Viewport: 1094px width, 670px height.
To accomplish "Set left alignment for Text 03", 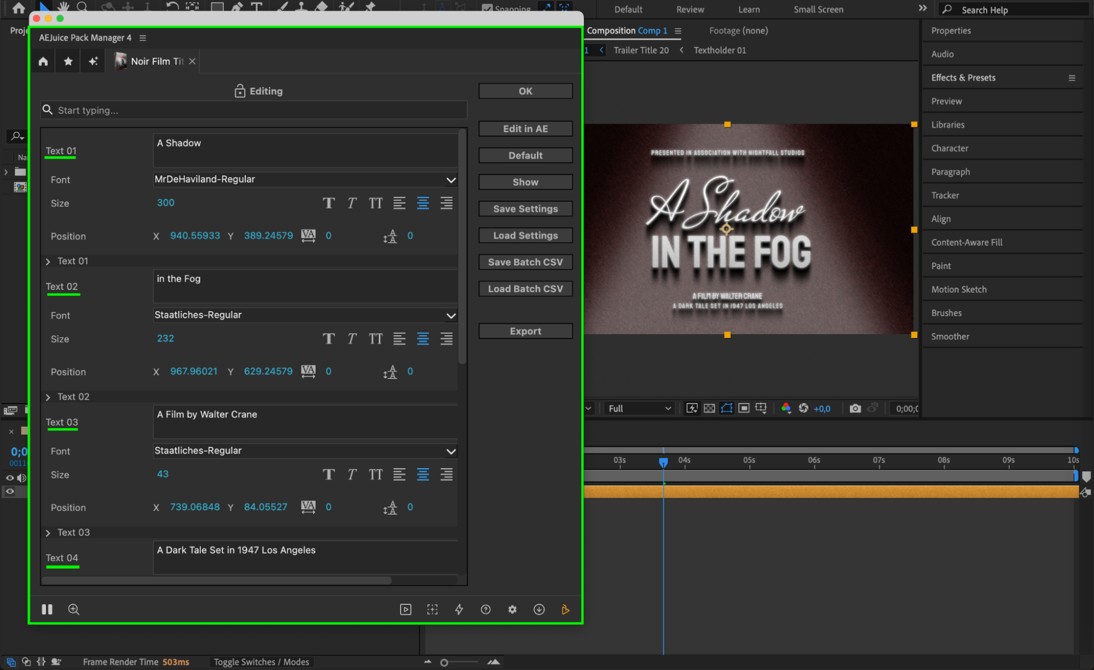I will [400, 475].
